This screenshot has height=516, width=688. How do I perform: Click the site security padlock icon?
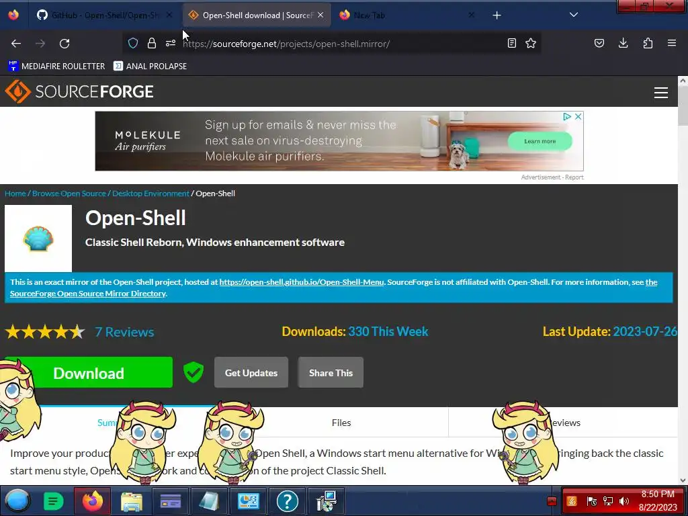click(152, 43)
